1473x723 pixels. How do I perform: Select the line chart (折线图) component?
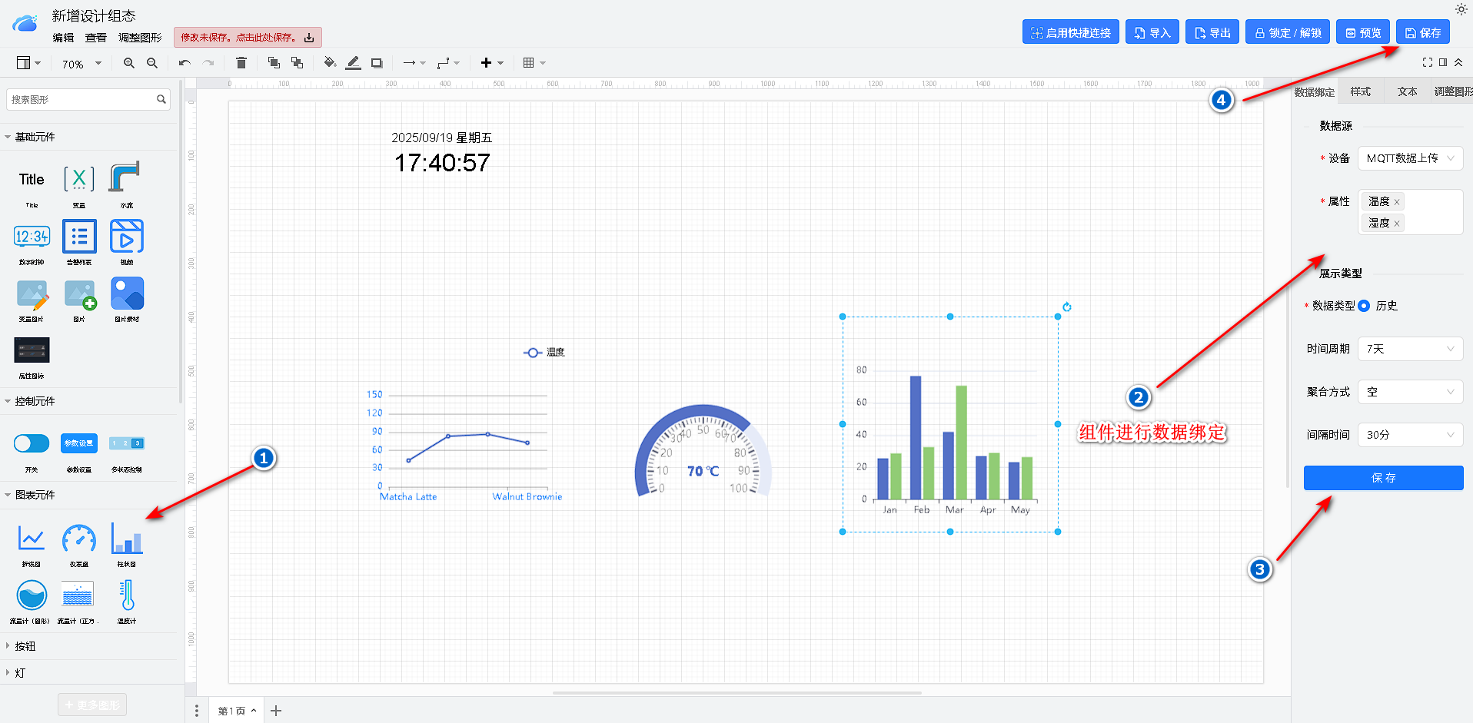tap(32, 539)
